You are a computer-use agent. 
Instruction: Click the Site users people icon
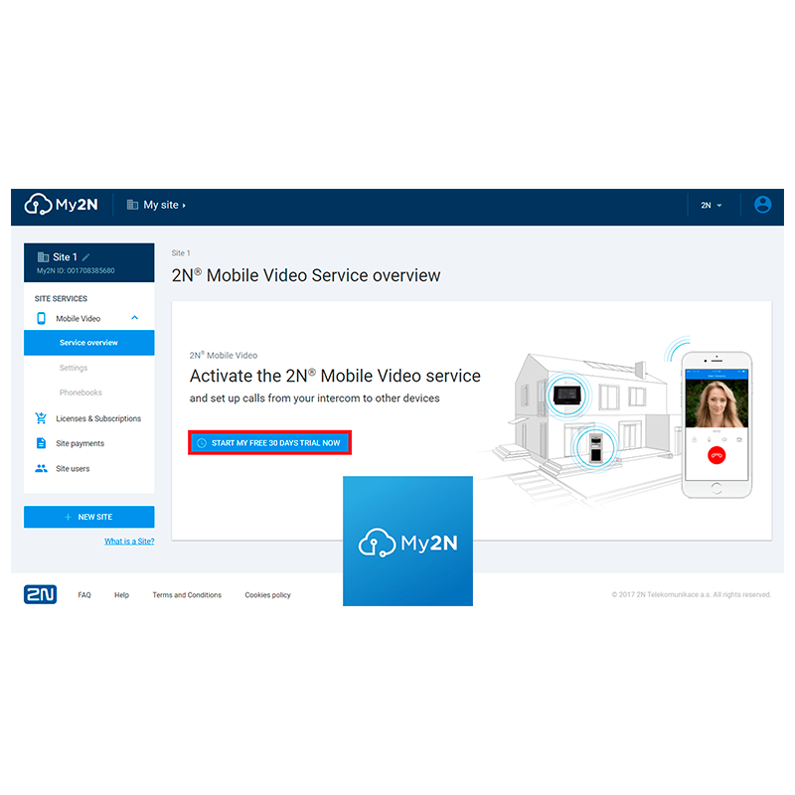coord(41,468)
